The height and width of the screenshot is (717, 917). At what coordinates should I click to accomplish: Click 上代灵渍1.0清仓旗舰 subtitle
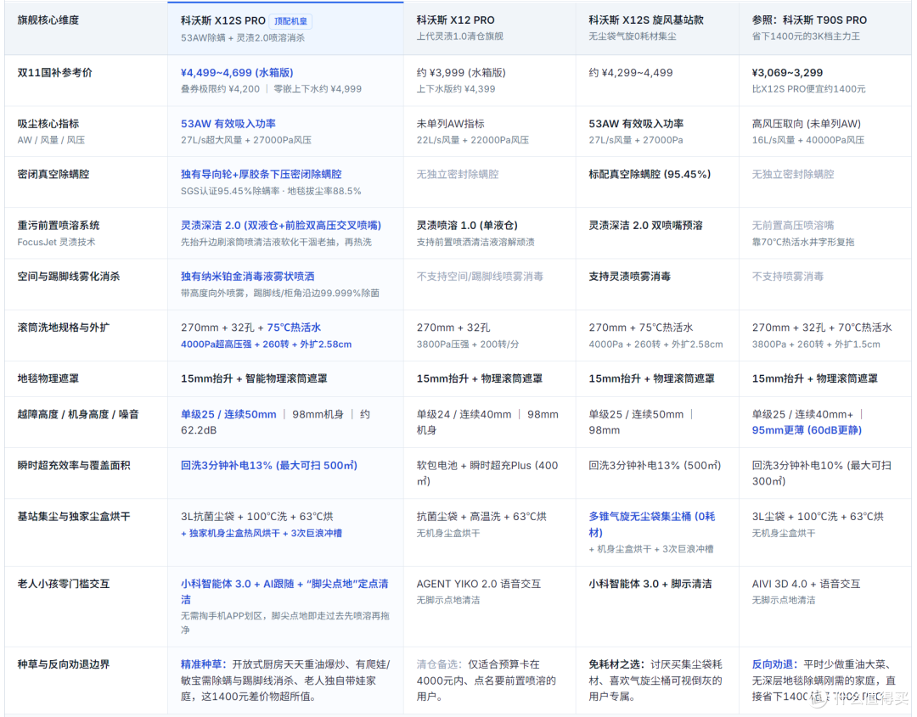459,36
